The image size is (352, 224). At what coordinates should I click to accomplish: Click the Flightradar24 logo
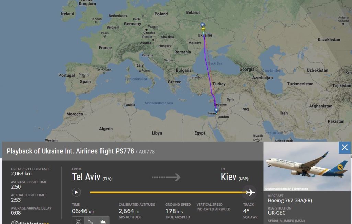tap(30, 222)
